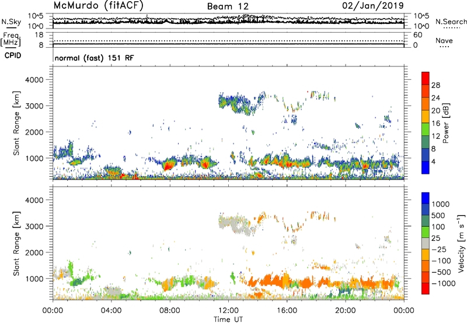
Task: Click the "28" value on the Power colorbar
Action: pos(435,85)
